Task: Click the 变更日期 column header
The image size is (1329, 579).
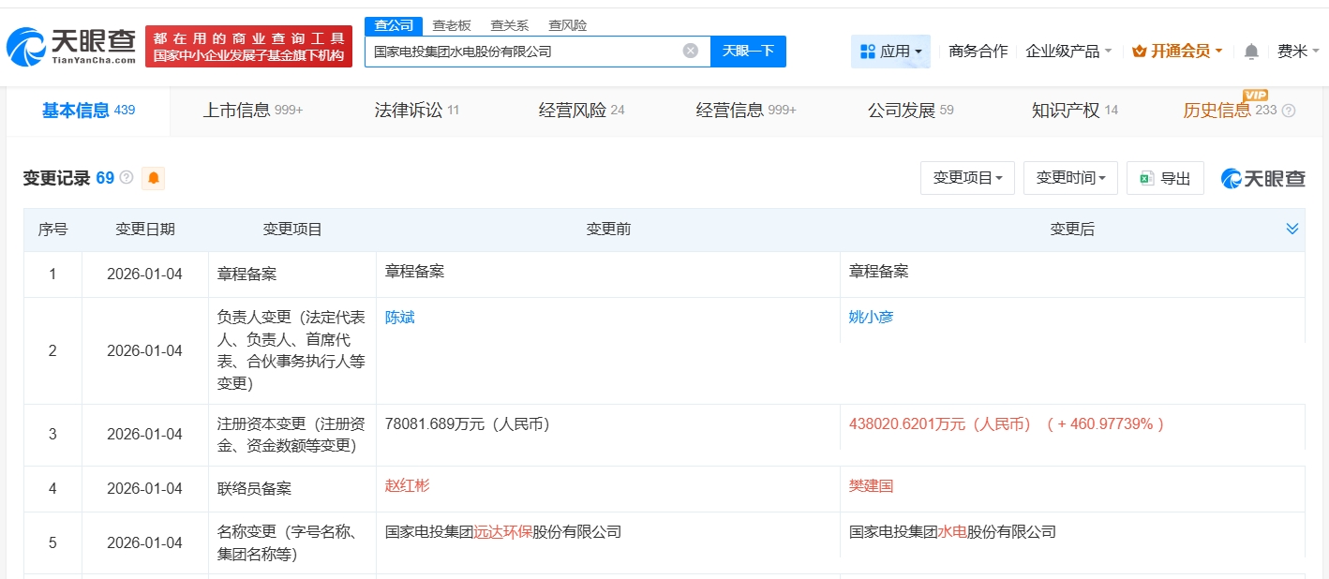Action: [x=144, y=229]
